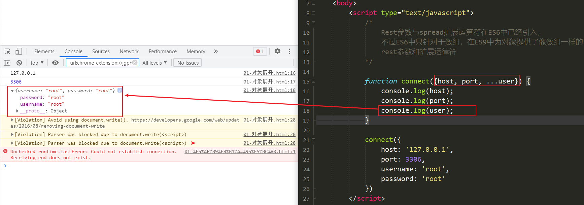Click the username: 'root' code line

[x=415, y=169]
